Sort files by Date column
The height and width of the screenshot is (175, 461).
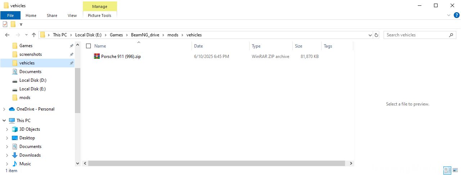coord(198,46)
